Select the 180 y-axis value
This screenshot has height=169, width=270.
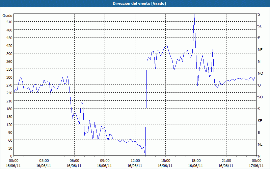coord(10,109)
